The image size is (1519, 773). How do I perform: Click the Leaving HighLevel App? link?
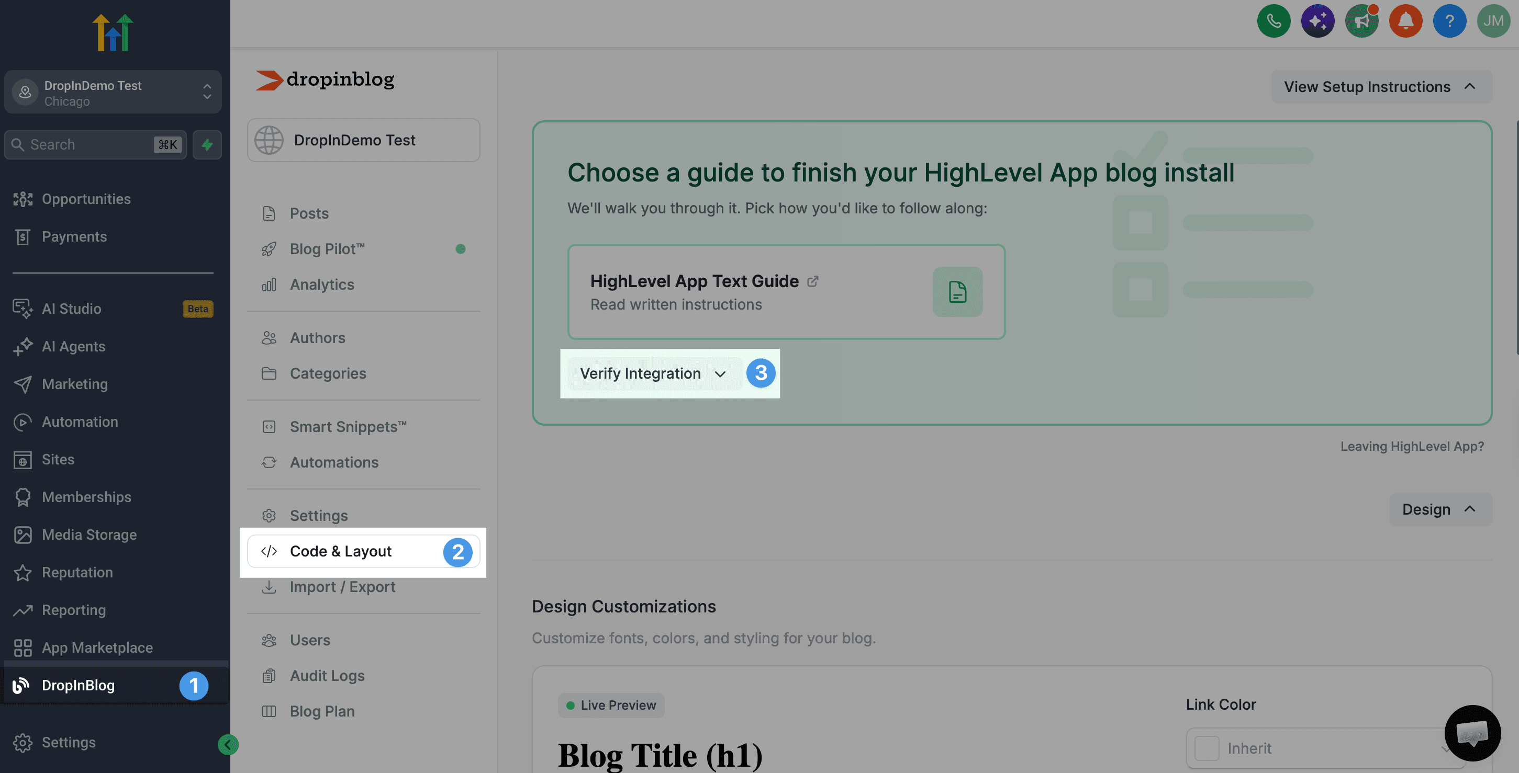coord(1412,447)
